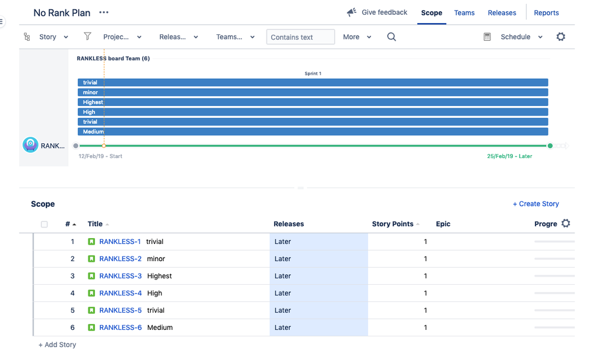The width and height of the screenshot is (593, 350).
Task: Switch to the Reports tab
Action: [546, 12]
